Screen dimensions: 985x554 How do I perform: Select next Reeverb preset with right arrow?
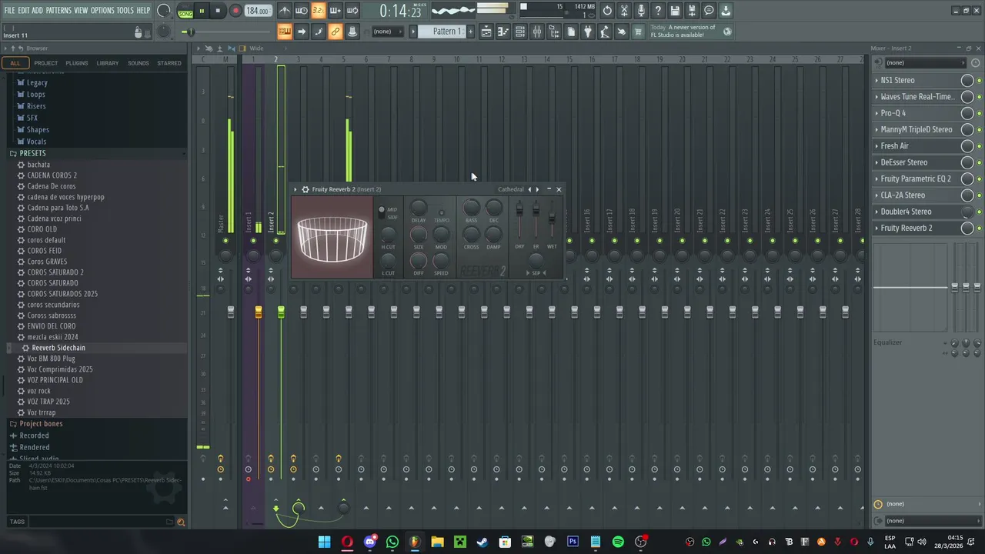tap(537, 189)
